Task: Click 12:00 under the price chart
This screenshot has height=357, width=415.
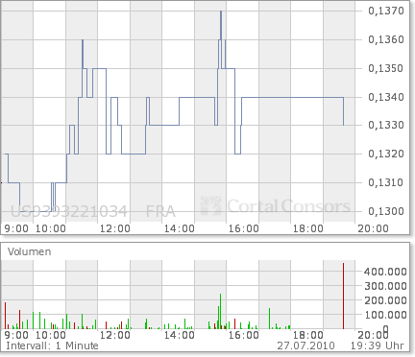Action: 115,228
